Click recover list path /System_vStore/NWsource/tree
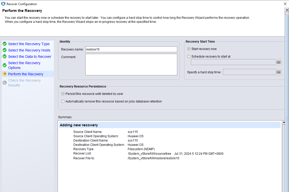Screen dimensions: 289x192 (150, 154)
